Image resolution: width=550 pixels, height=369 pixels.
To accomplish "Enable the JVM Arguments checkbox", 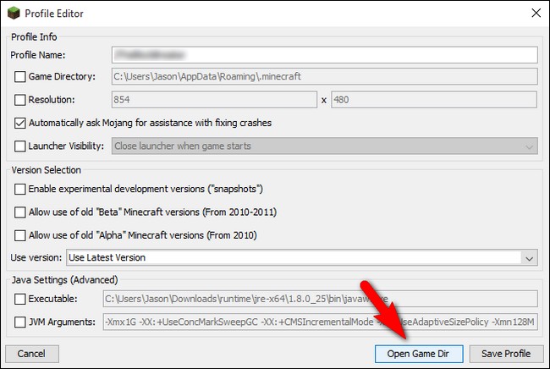I will tap(20, 322).
